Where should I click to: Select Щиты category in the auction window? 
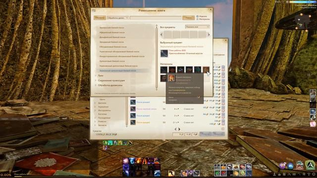[x=103, y=99]
